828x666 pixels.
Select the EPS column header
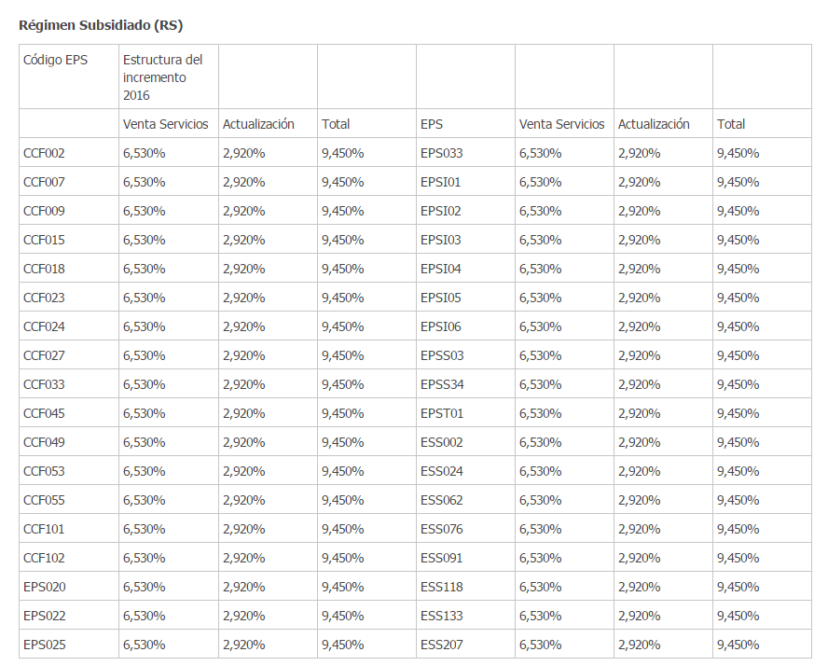[x=432, y=124]
